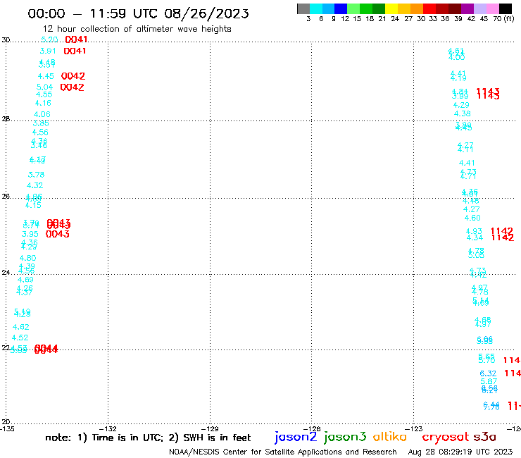Click the jason2 satellite legend label
The height and width of the screenshot is (458, 521).
pos(296,437)
